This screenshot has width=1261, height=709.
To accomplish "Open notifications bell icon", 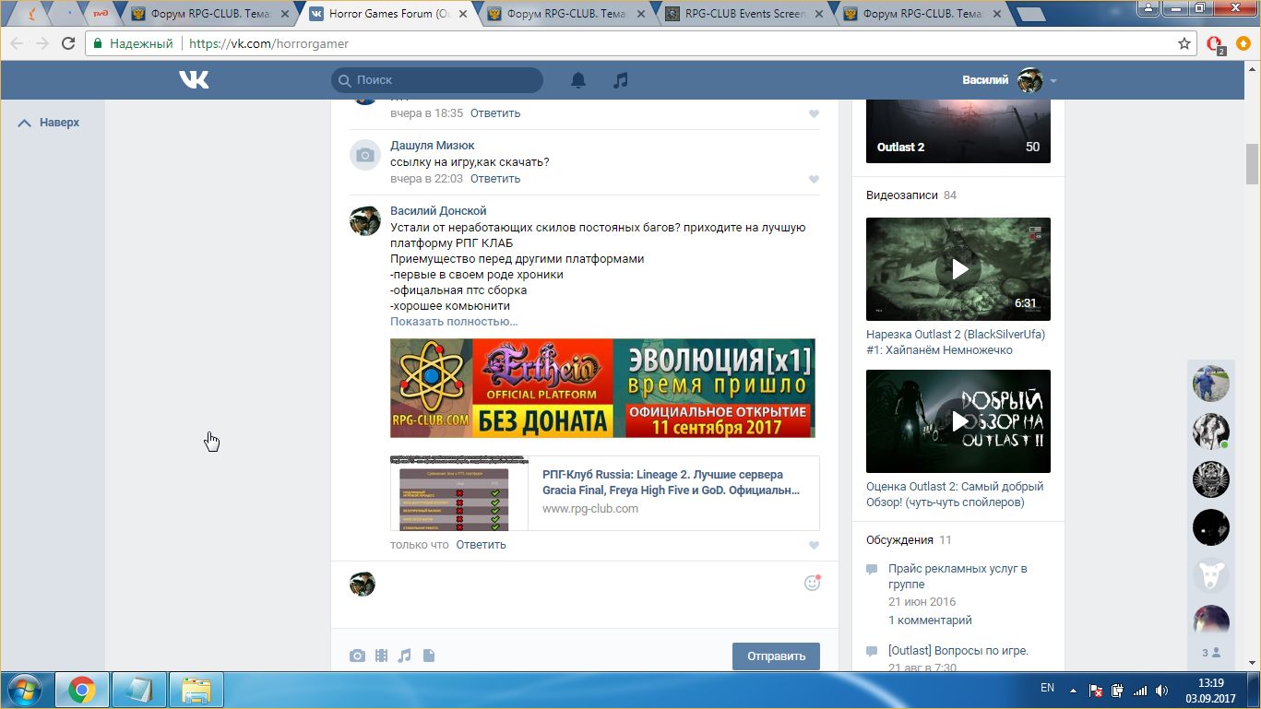I will tap(578, 80).
